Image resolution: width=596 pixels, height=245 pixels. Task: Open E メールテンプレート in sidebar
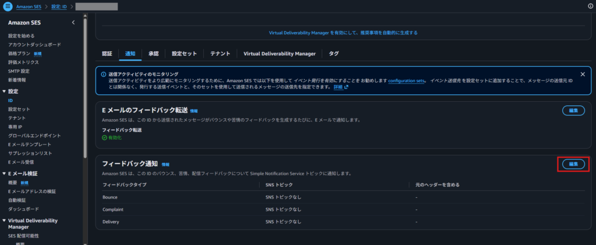(30, 144)
